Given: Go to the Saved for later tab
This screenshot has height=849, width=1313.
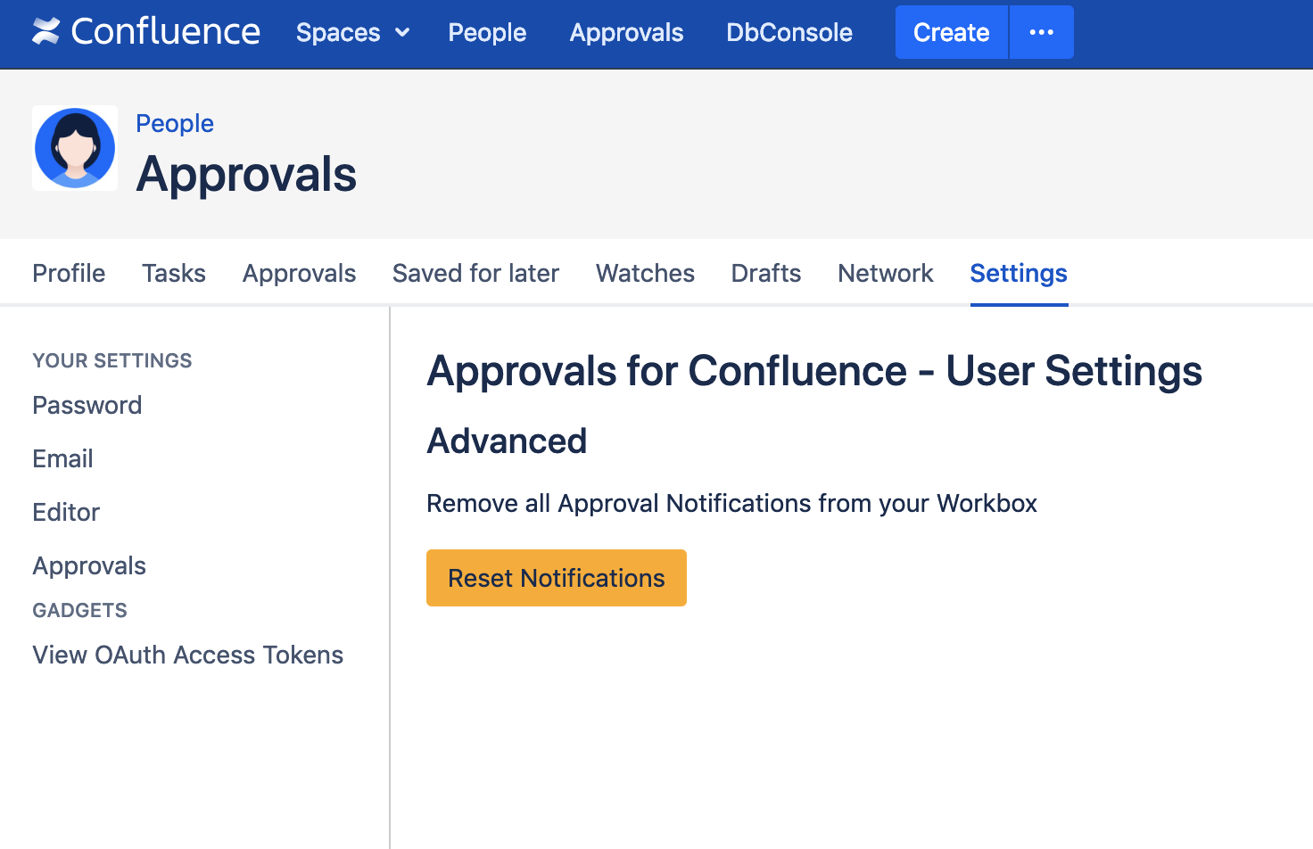Looking at the screenshot, I should coord(475,273).
